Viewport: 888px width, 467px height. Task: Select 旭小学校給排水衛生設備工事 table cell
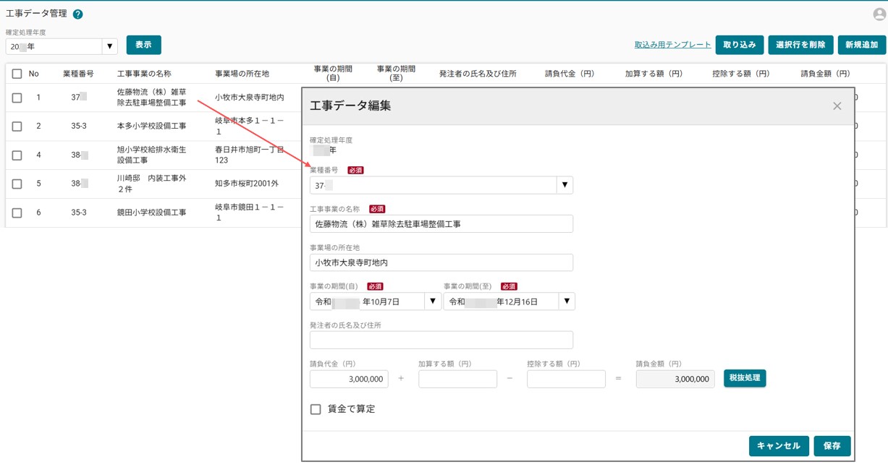[x=152, y=155]
